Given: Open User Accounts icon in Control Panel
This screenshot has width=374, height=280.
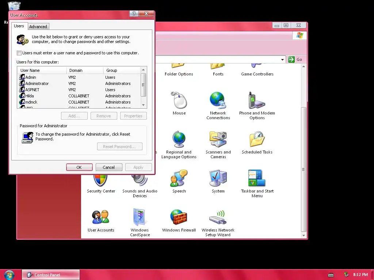Looking at the screenshot, I should coord(101,217).
